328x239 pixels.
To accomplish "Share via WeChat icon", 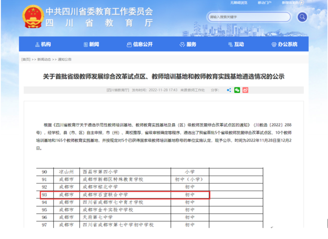I will tap(237, 90).
